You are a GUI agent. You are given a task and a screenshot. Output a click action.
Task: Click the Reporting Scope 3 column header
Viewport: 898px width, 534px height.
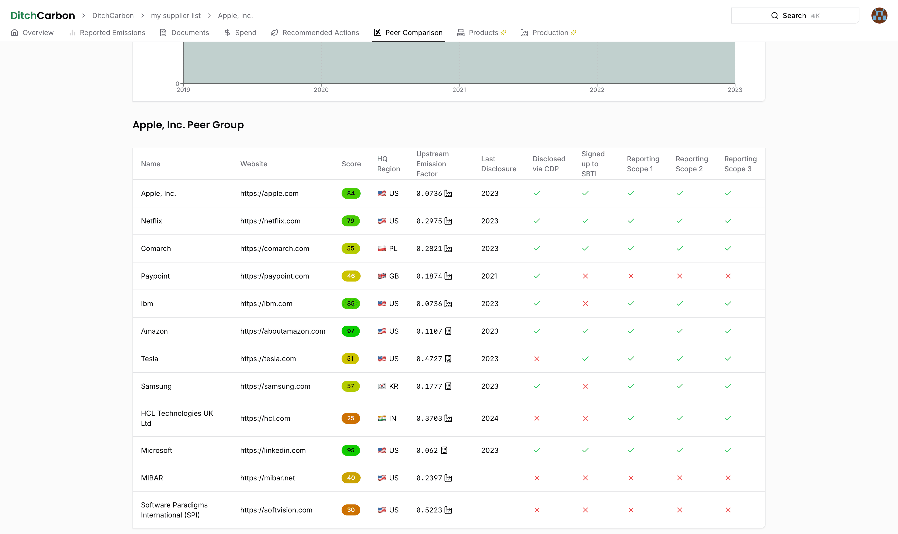coord(740,164)
